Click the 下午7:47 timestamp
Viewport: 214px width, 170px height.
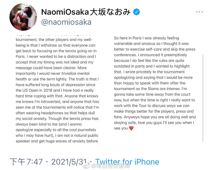click(26, 162)
